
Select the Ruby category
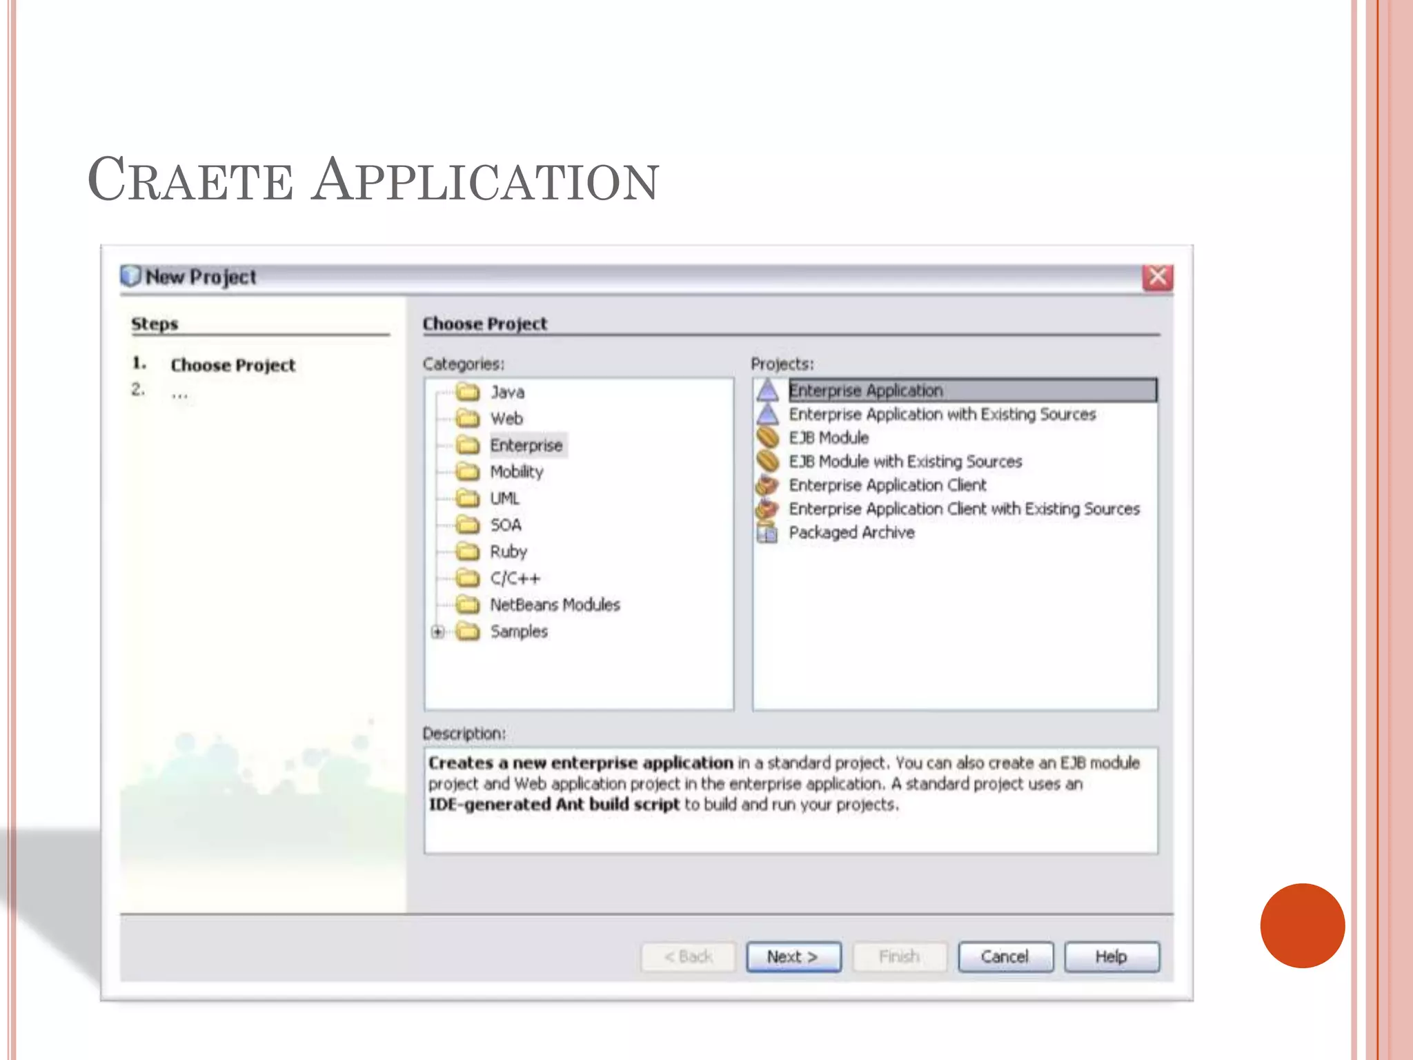pos(508,552)
